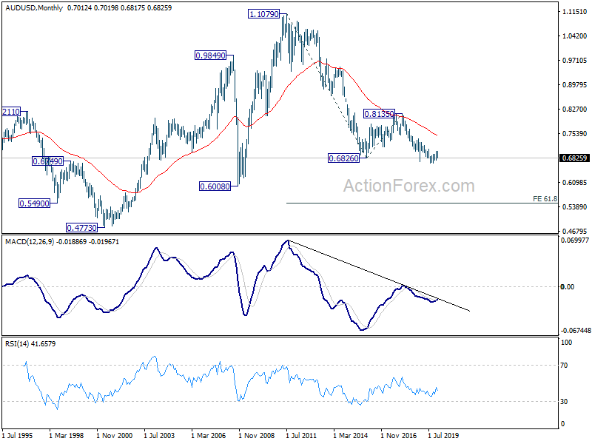
Task: Click the 1 Mar 2006 date label
Action: click(x=209, y=435)
